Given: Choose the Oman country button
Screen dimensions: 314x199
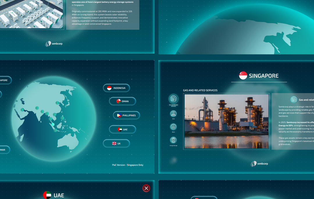Looking at the screenshot, I should coord(122,101).
